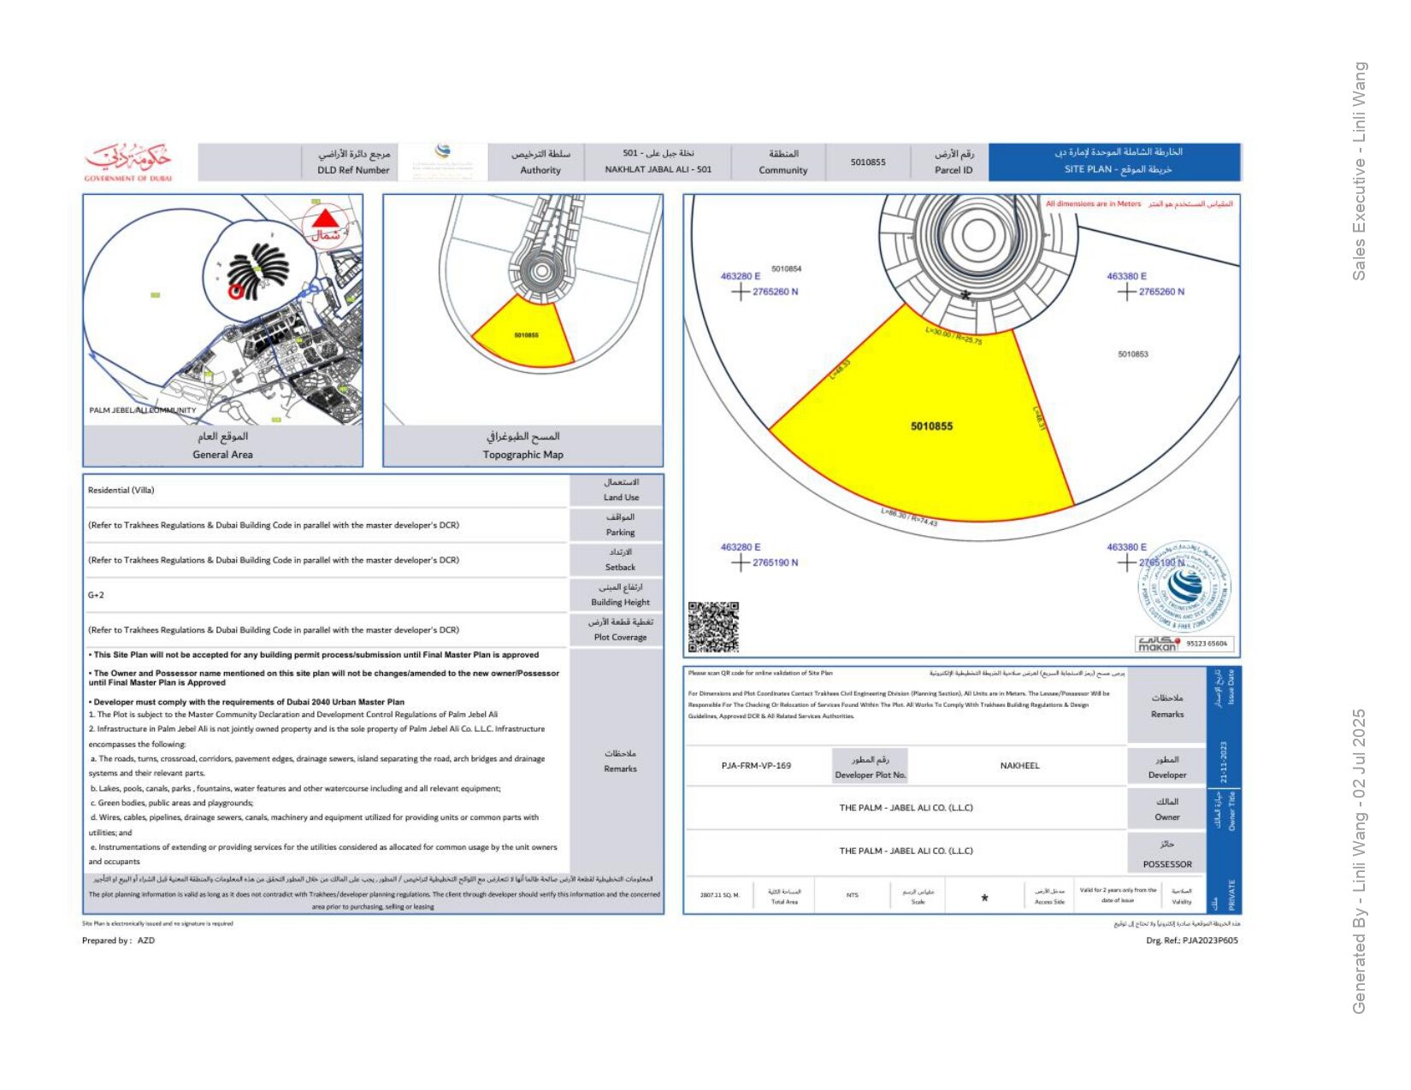Click the 'POSSESSOR' label
The height and width of the screenshot is (1090, 1411).
pyautogui.click(x=1167, y=864)
